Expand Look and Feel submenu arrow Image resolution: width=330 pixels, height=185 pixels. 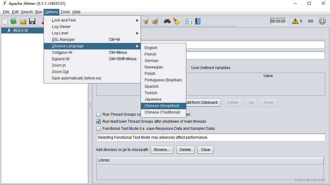click(x=137, y=20)
